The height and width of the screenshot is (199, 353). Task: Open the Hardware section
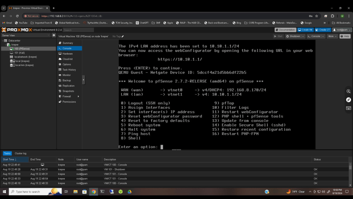point(67,54)
